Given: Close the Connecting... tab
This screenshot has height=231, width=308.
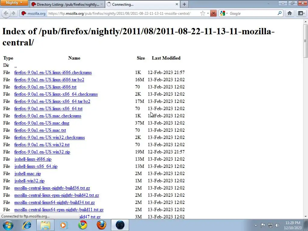Looking at the screenshot, I should coord(177,4).
